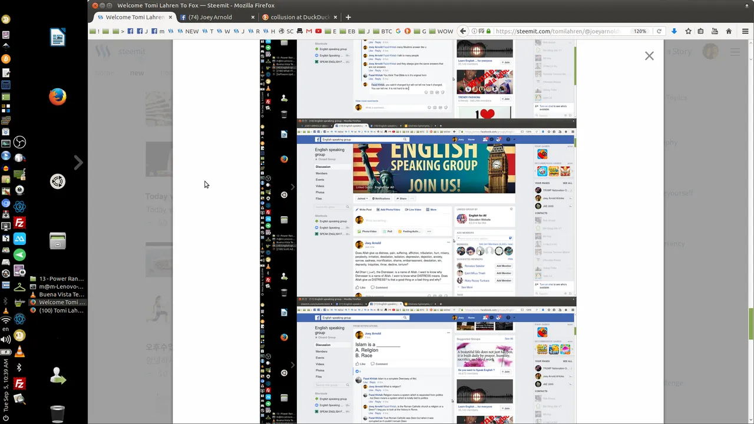
Task: Close the Welcome Tomi Lahren tab
Action: [171, 17]
